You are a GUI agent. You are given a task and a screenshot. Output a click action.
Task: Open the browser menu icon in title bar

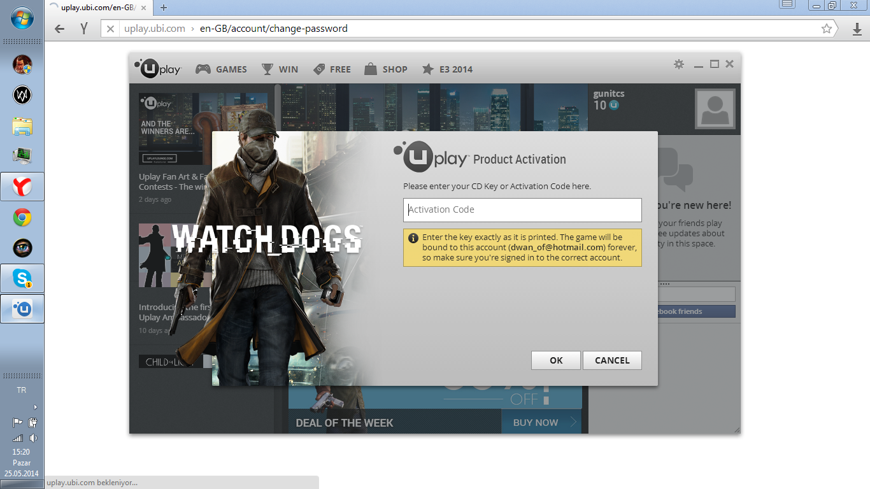coord(787,4)
